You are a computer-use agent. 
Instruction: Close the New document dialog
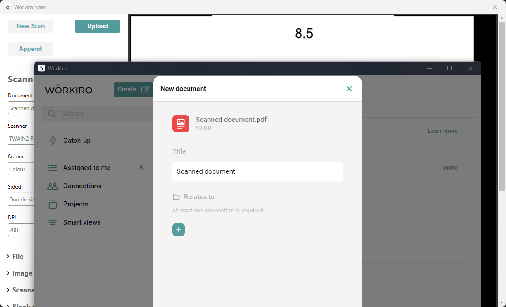tap(349, 89)
